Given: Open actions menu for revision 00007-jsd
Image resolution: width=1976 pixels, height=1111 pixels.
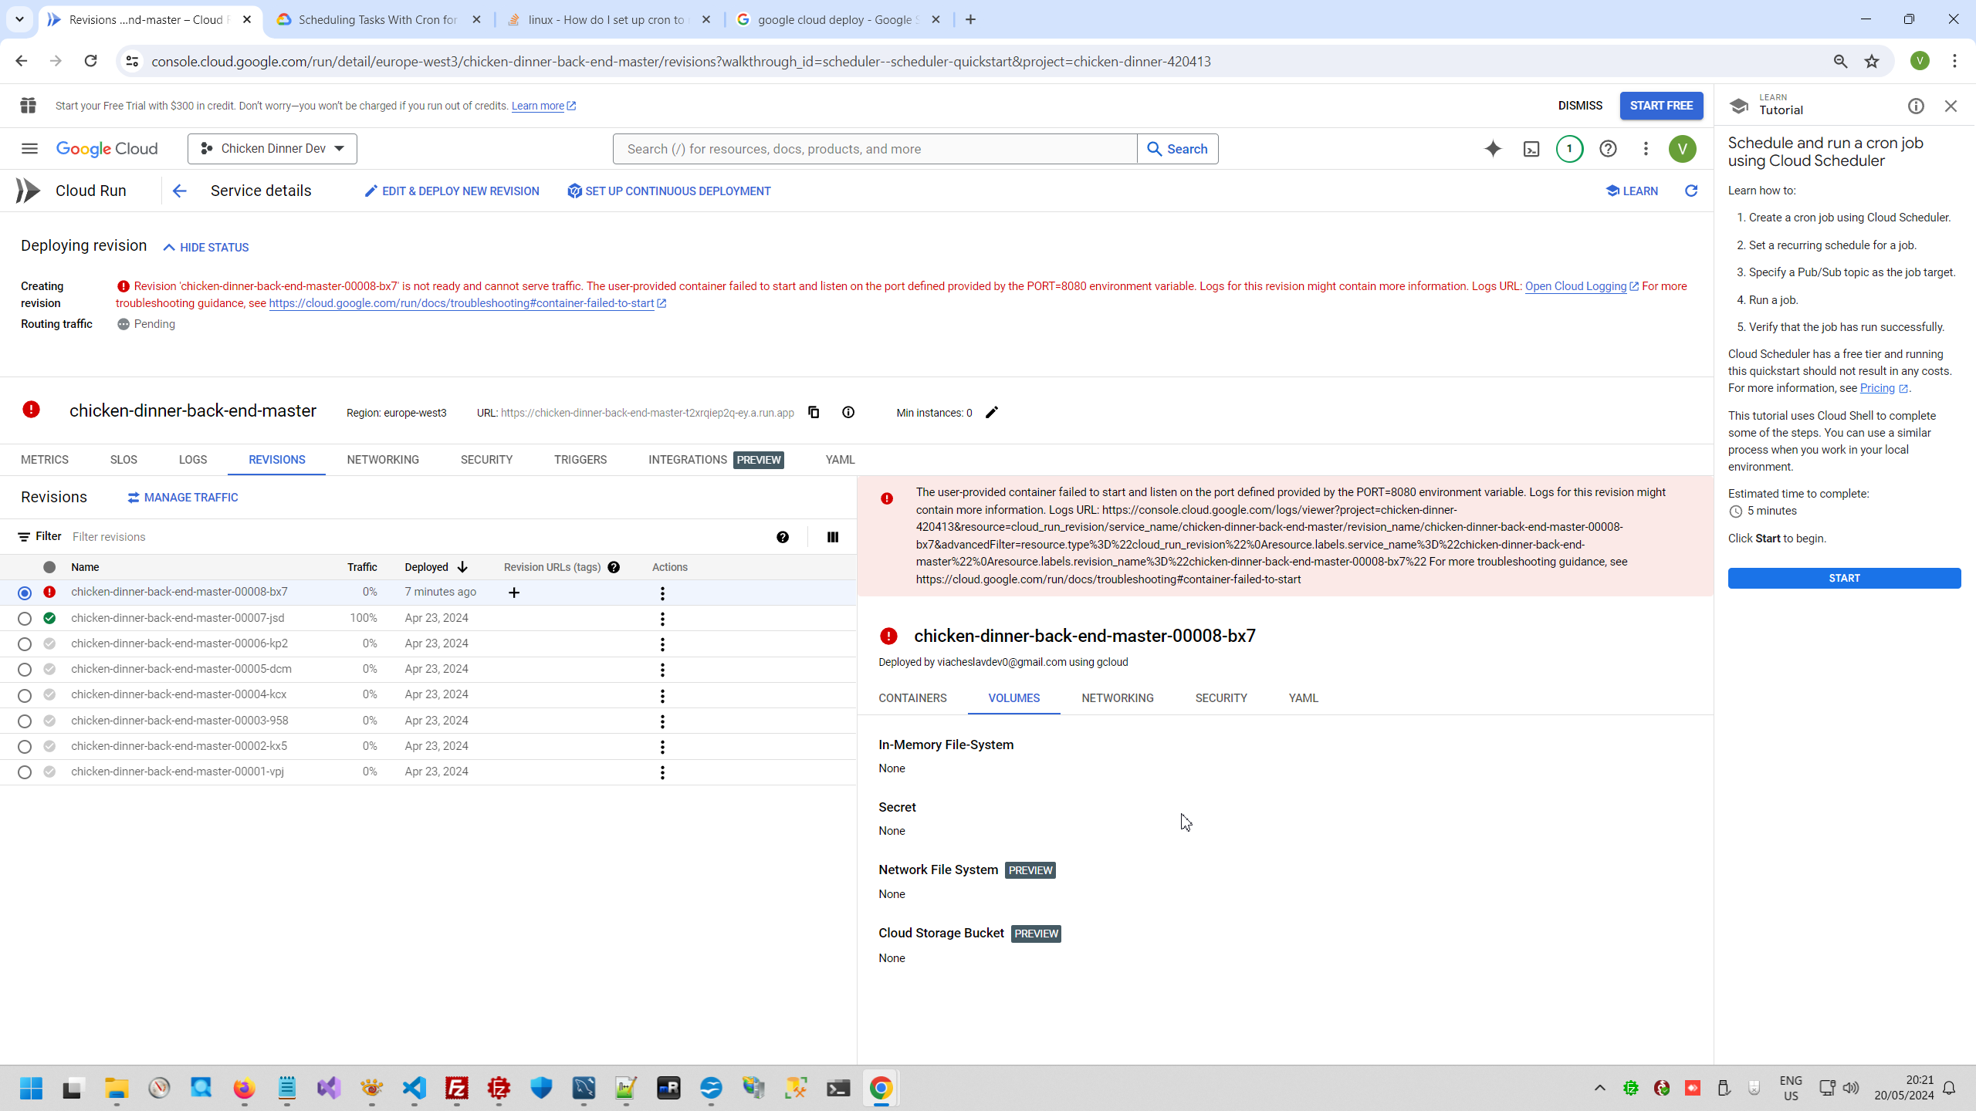Looking at the screenshot, I should (662, 619).
